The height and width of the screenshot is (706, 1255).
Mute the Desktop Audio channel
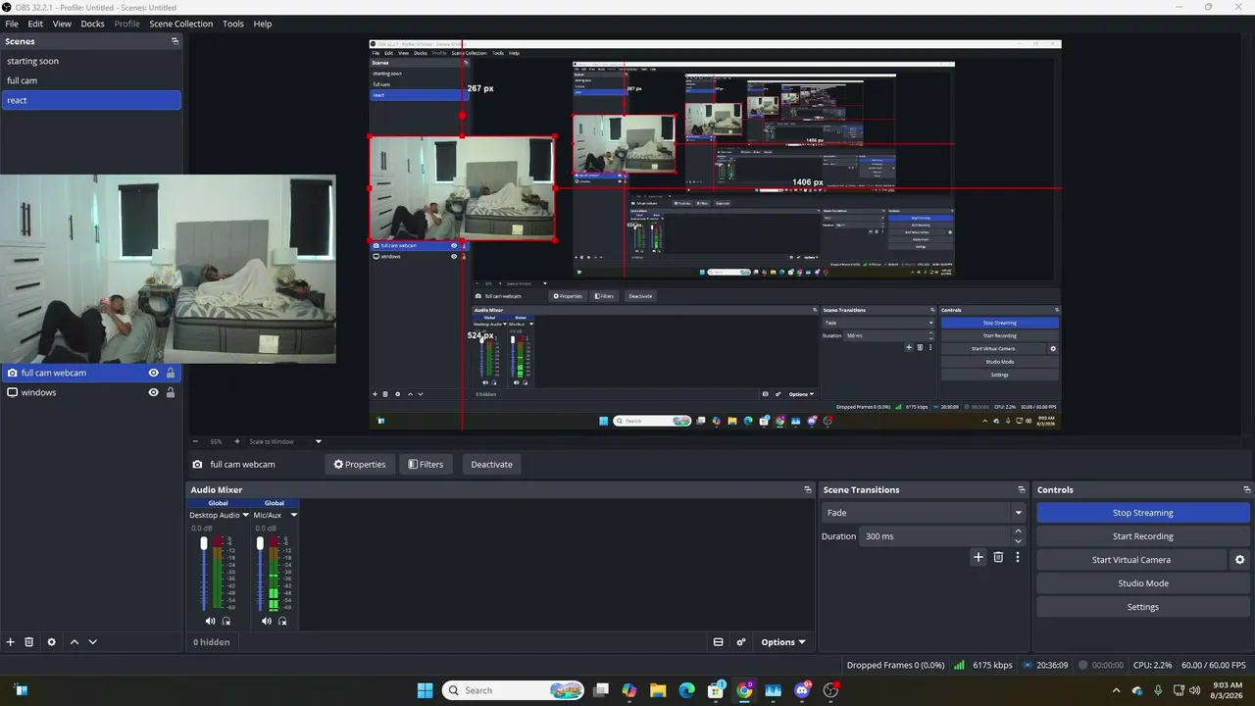[210, 621]
